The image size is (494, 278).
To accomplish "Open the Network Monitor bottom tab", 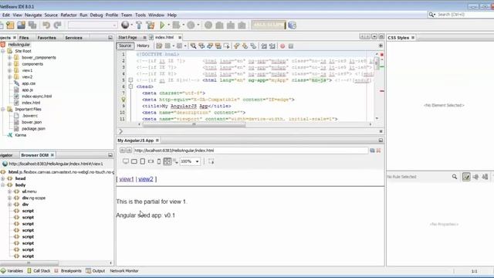I will (124, 271).
